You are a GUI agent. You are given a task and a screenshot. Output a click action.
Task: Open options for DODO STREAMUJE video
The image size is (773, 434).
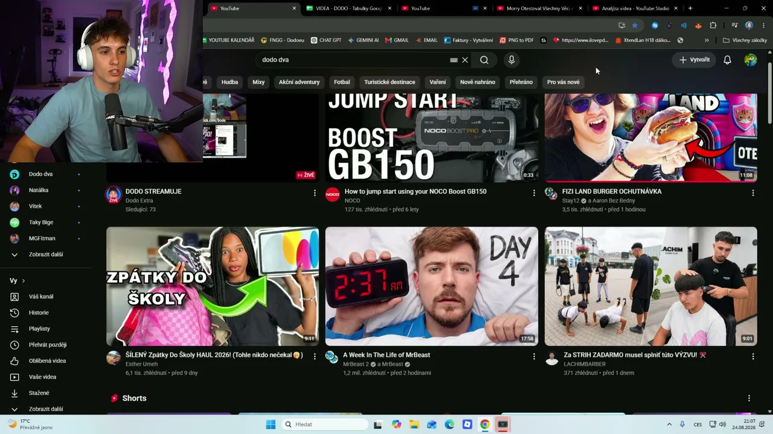click(315, 193)
